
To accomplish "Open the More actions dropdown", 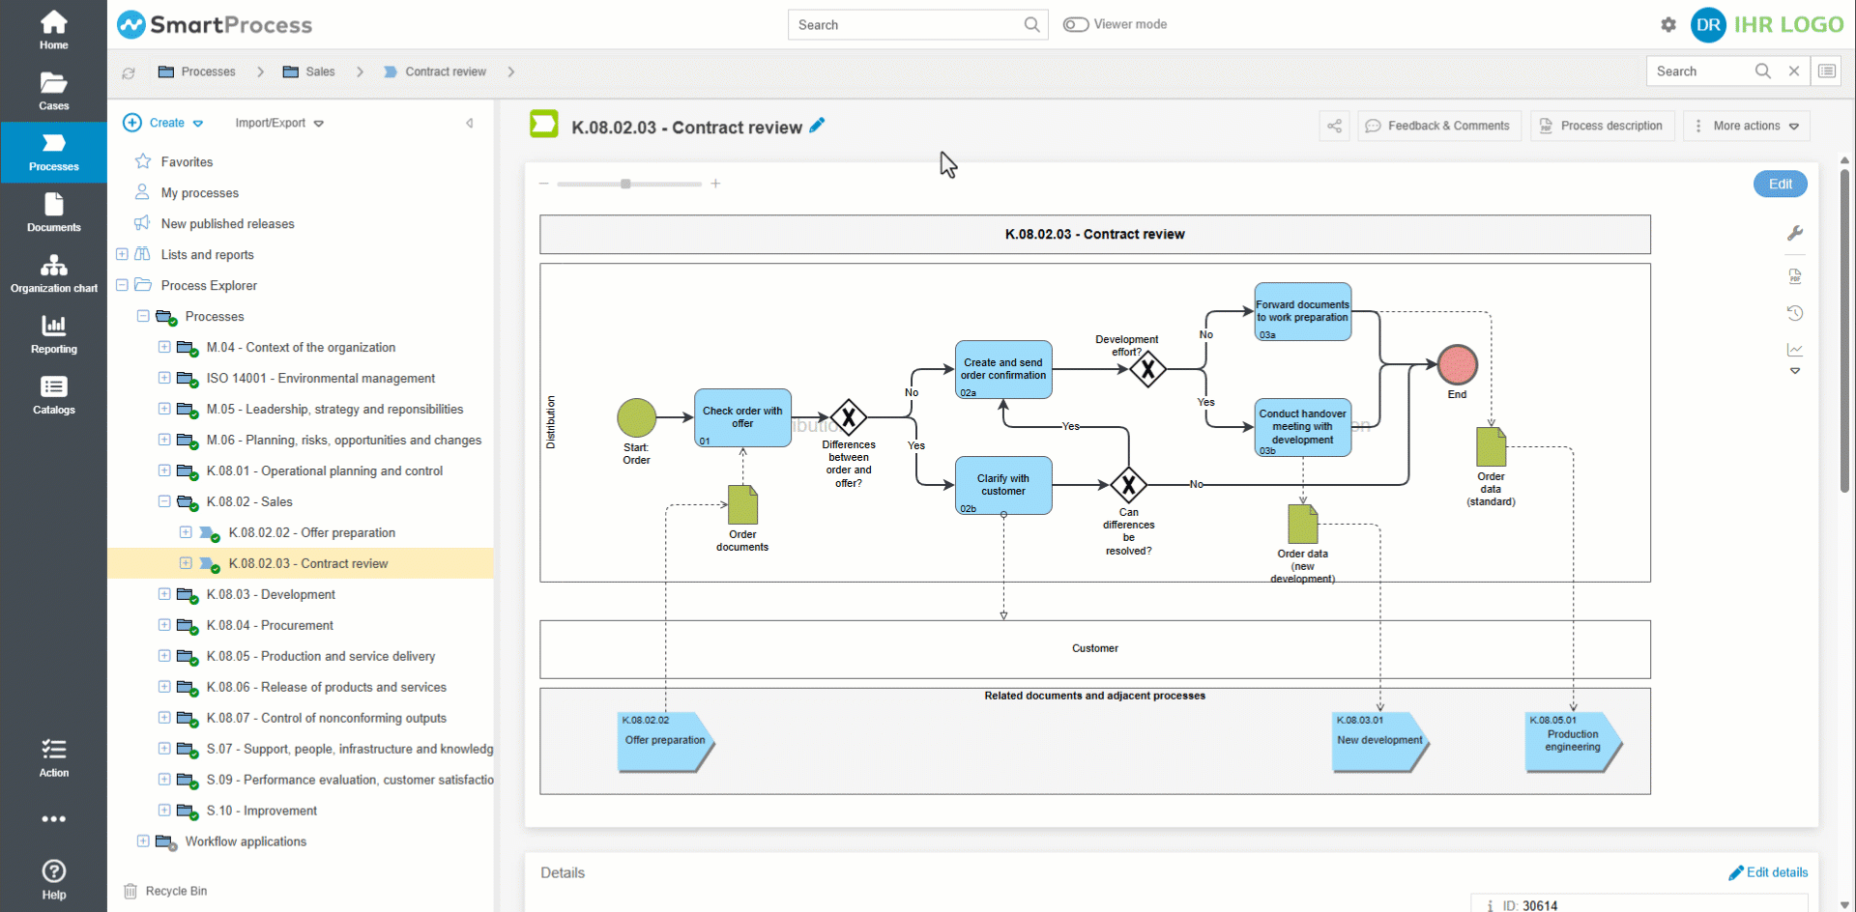I will coord(1747,127).
